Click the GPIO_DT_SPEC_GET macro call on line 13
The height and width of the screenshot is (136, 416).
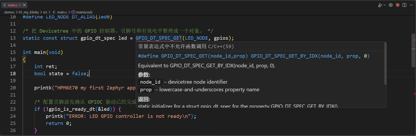[159, 38]
